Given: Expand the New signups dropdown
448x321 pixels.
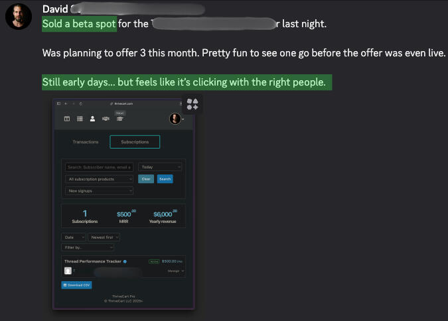Looking at the screenshot, I should [100, 191].
